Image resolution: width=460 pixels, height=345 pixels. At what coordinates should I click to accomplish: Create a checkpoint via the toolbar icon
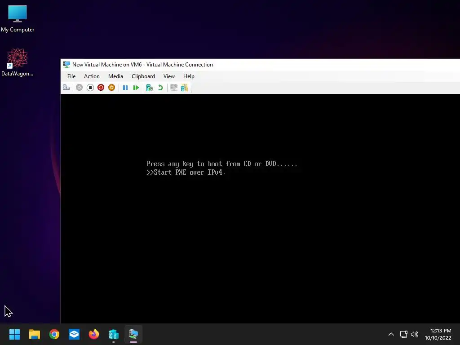150,88
